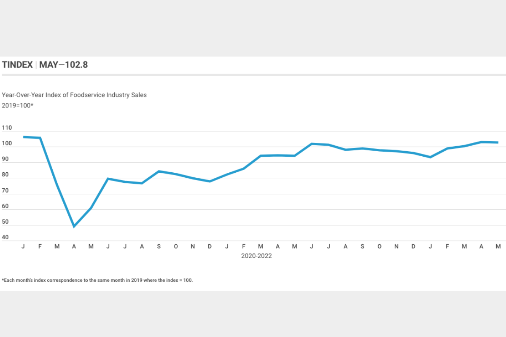Click the first D month label
The height and width of the screenshot is (337, 506).
(x=210, y=246)
